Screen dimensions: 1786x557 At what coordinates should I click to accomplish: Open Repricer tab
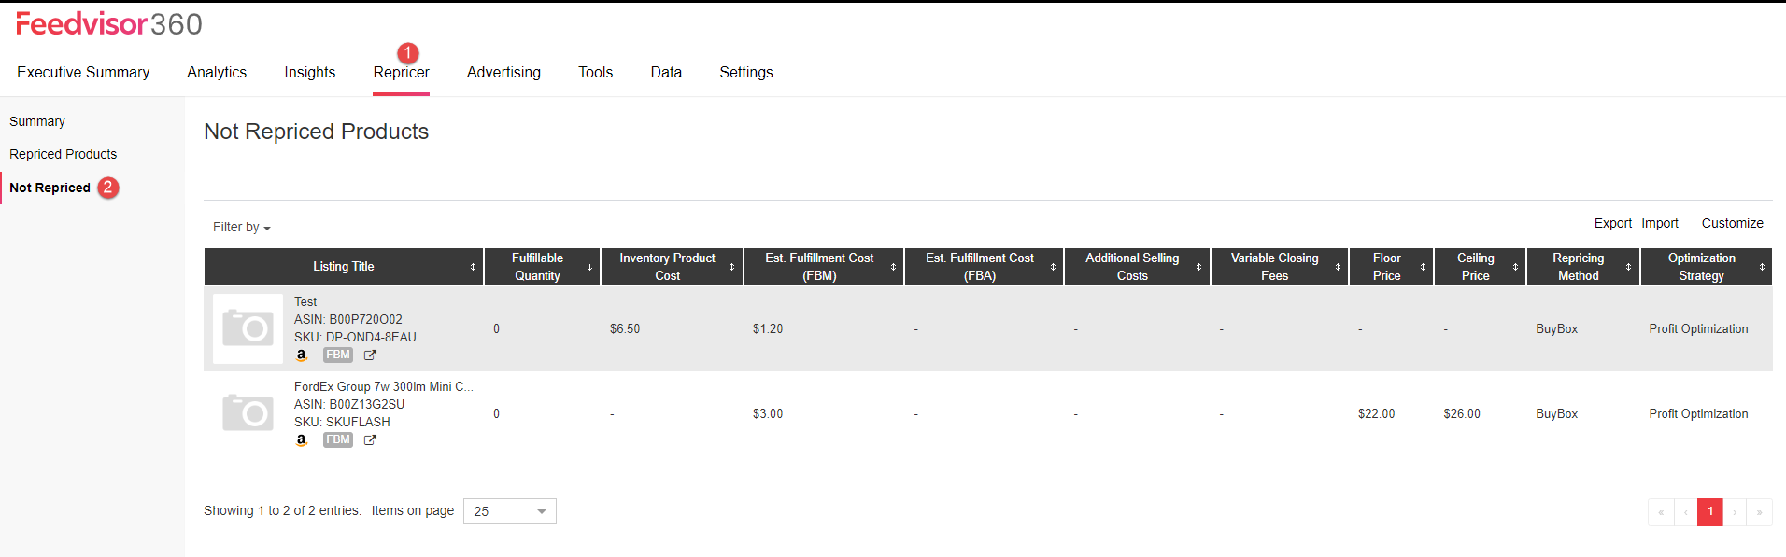402,73
